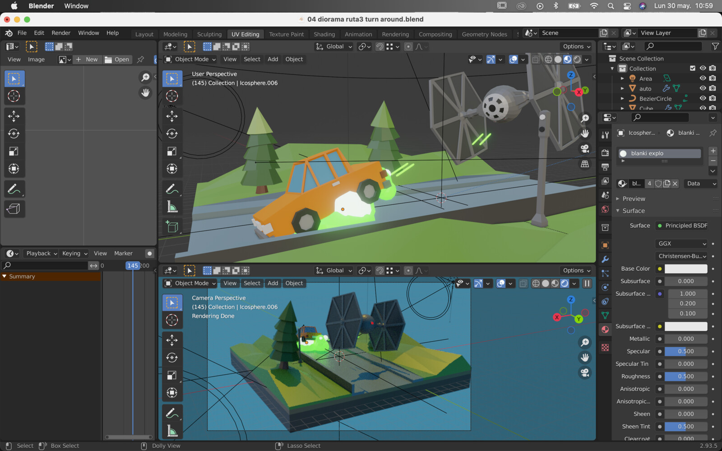
Task: Open the Object Constraint properties tab
Action: click(x=605, y=301)
